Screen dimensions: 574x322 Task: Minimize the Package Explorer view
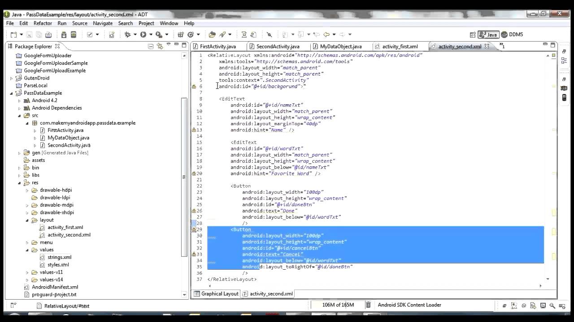pos(176,45)
